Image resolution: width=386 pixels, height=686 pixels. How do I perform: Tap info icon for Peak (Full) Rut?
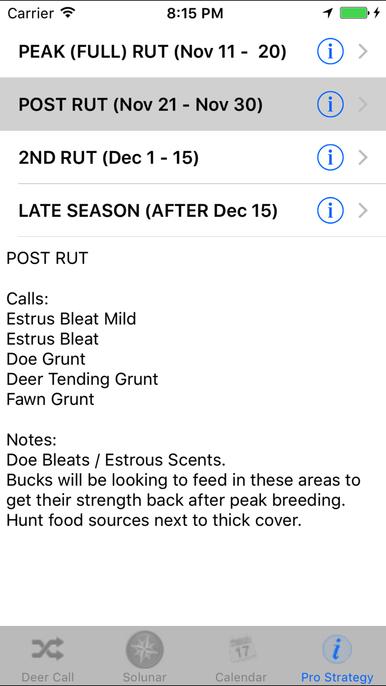click(330, 51)
